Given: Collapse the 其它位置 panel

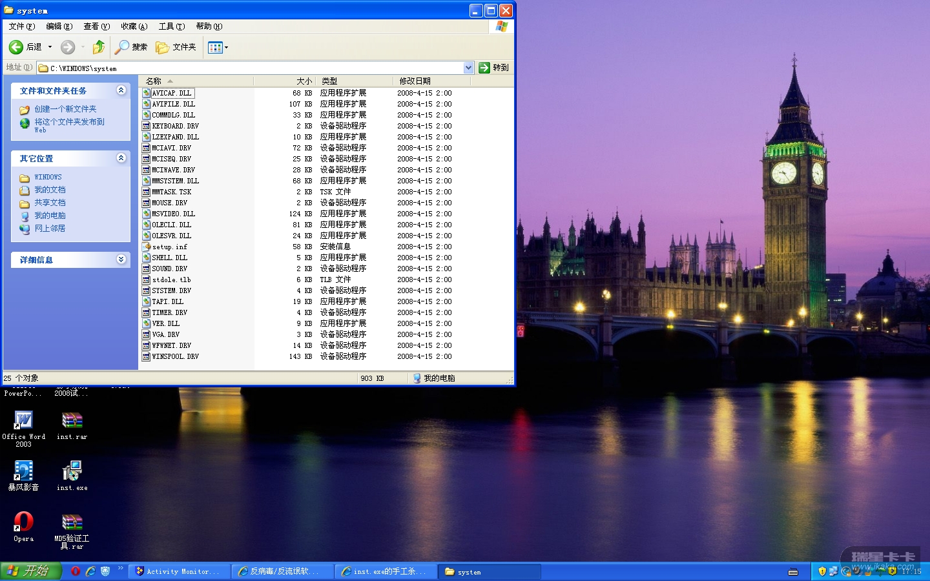Looking at the screenshot, I should click(121, 158).
